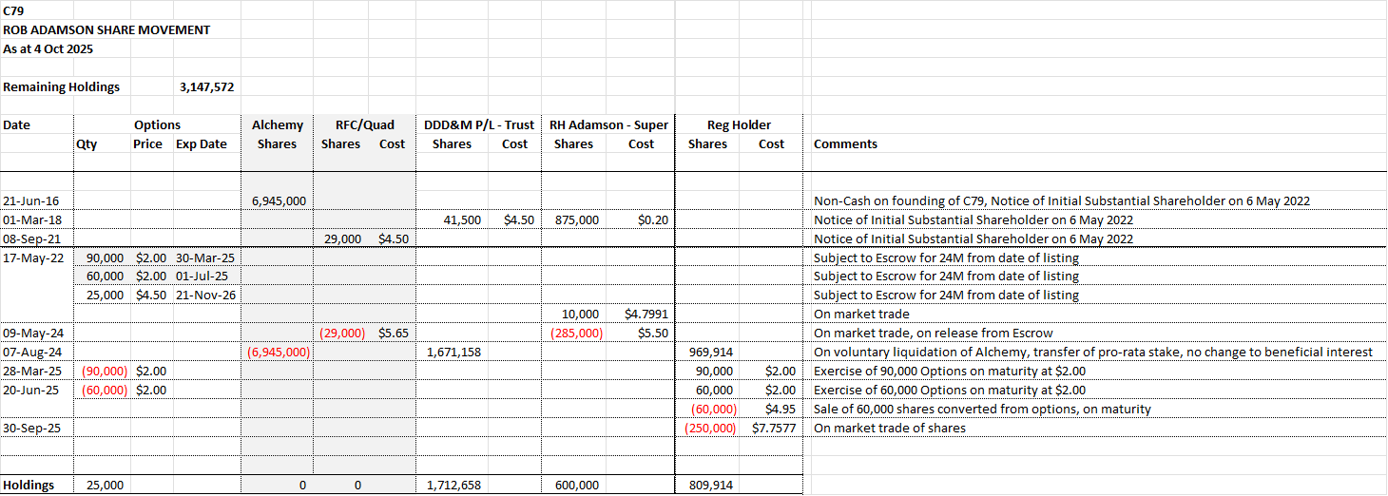Select the 21-Jun-16 date cell
The height and width of the screenshot is (496, 1388).
(x=31, y=201)
